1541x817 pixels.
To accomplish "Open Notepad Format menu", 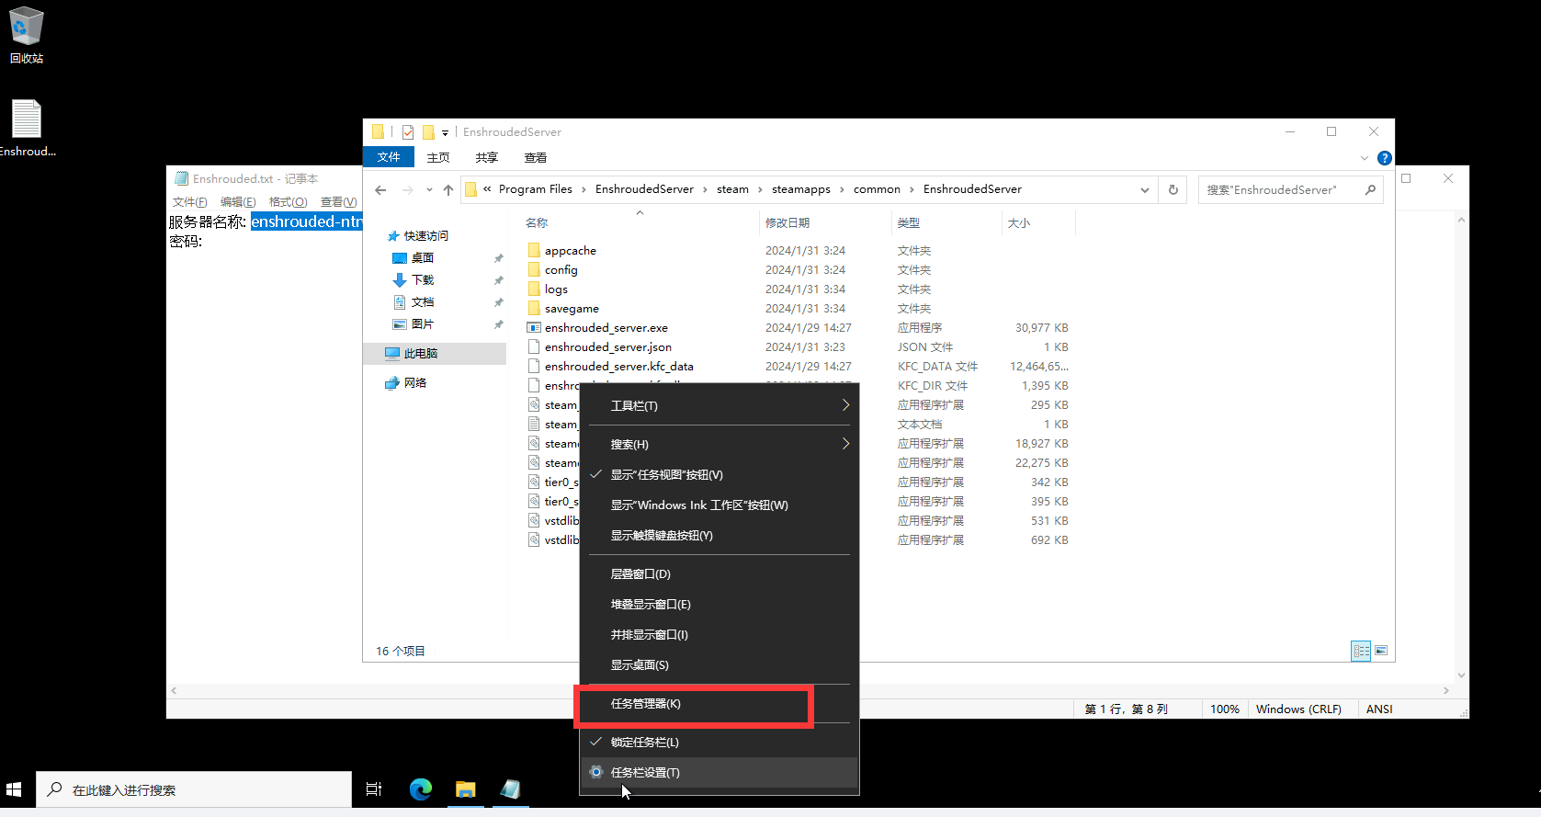I will coord(288,202).
